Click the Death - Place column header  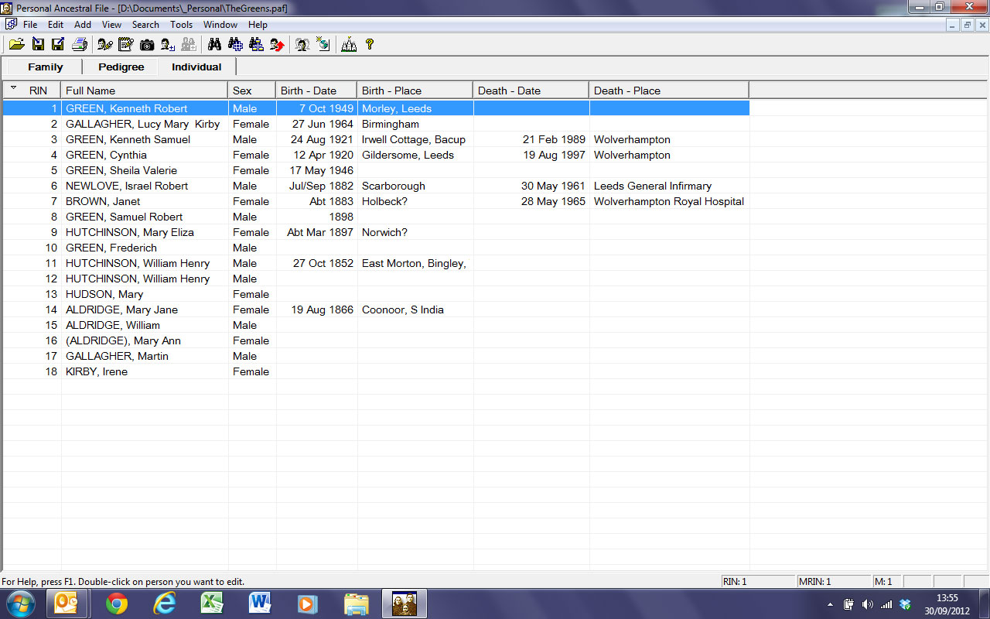[668, 91]
